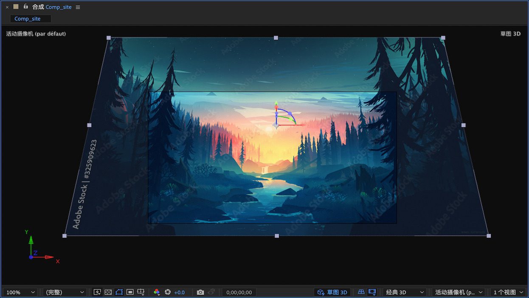Toggle mask and shape path visibility
This screenshot has height=298, width=529.
tap(119, 292)
